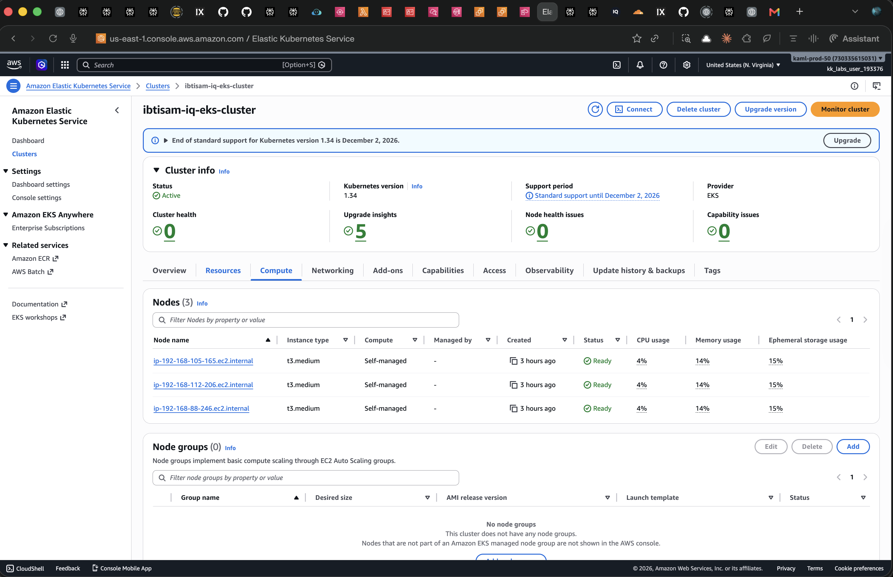Toggle the side navigation hamburger menu
This screenshot has height=577, width=893.
click(x=14, y=86)
